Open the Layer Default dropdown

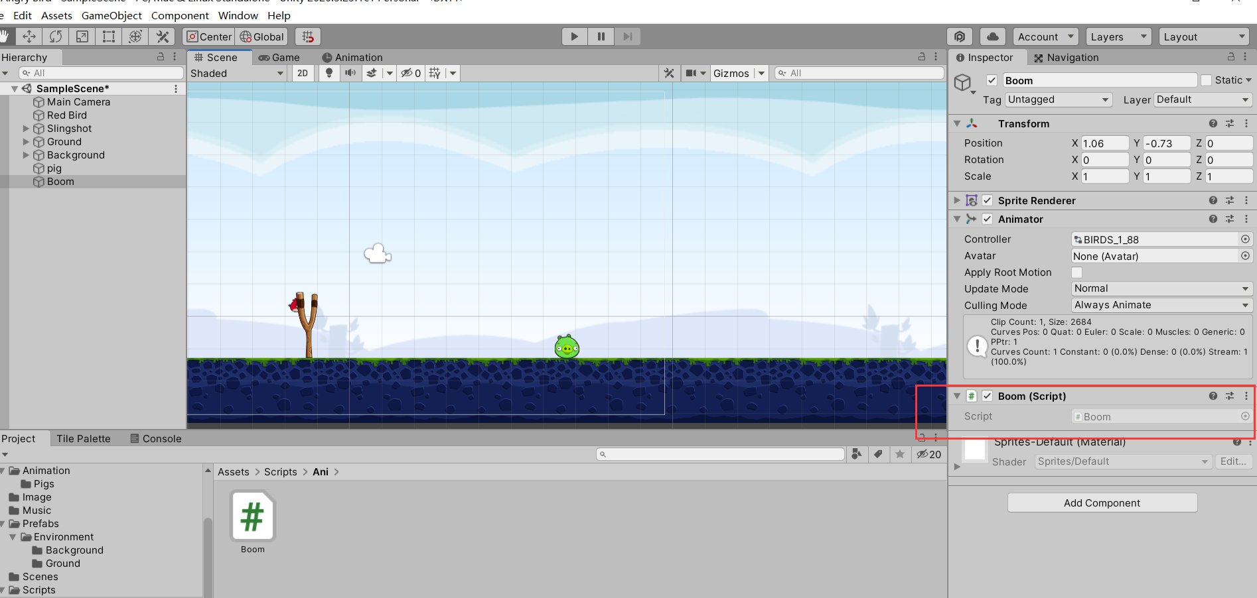coord(1203,99)
